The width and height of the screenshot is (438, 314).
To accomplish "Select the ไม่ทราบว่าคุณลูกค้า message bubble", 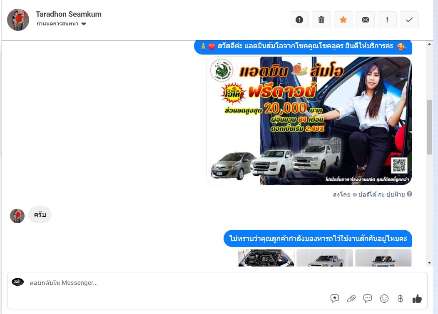I will click(x=318, y=239).
